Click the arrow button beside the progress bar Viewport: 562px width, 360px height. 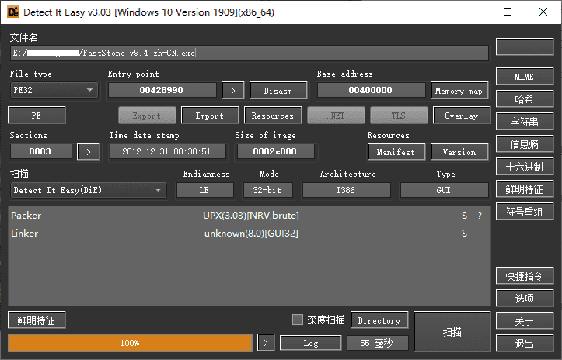[266, 342]
